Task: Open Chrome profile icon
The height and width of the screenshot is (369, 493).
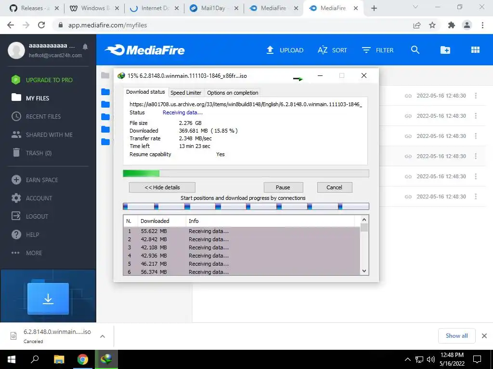Action: click(x=467, y=25)
